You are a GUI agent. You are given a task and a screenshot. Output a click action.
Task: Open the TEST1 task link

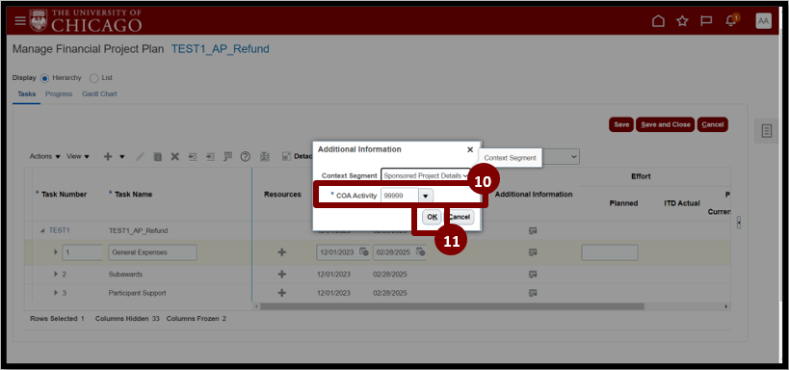60,230
